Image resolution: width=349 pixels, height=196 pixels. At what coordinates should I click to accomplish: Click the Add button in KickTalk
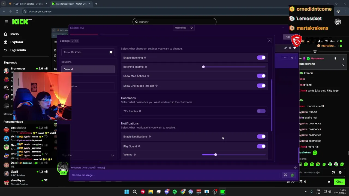[x=288, y=37]
